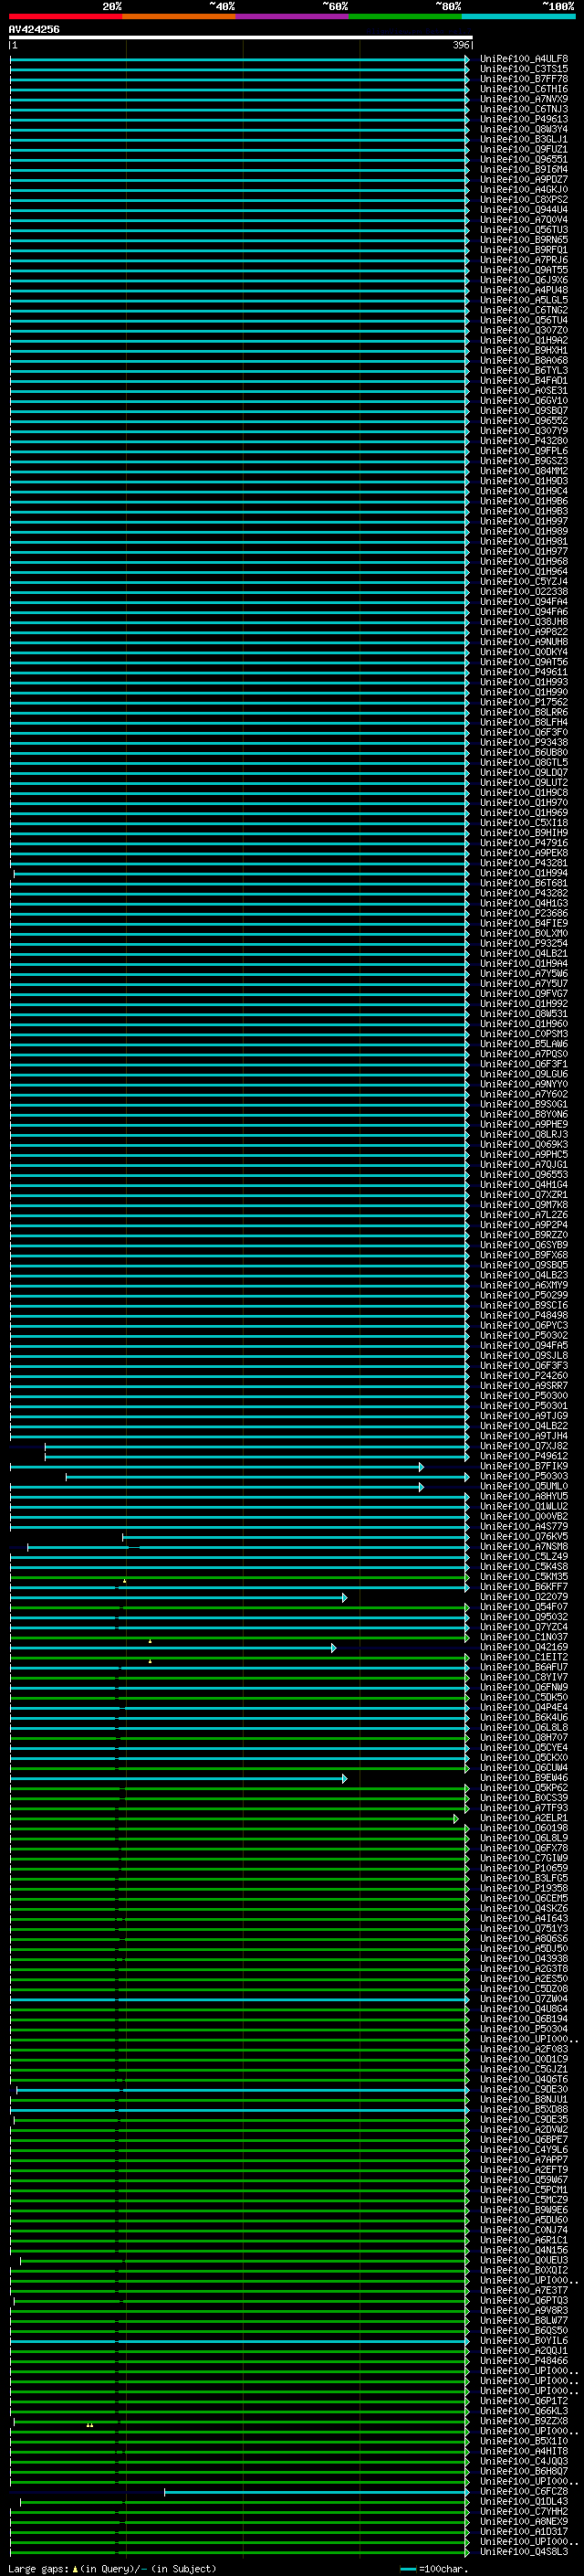Click the AV424256 query label
Screen dimensions: 584x2576
[34, 29]
